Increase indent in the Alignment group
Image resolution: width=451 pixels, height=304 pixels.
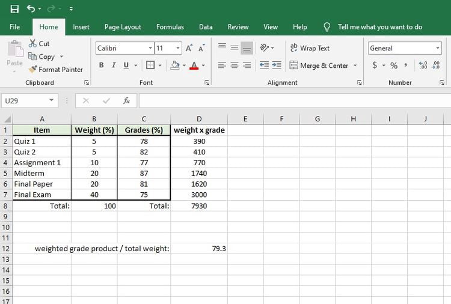277,65
